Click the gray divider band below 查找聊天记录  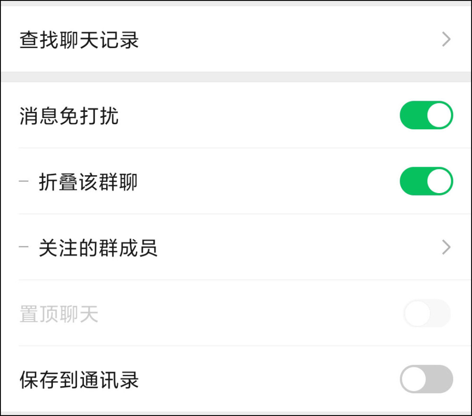[x=236, y=77]
